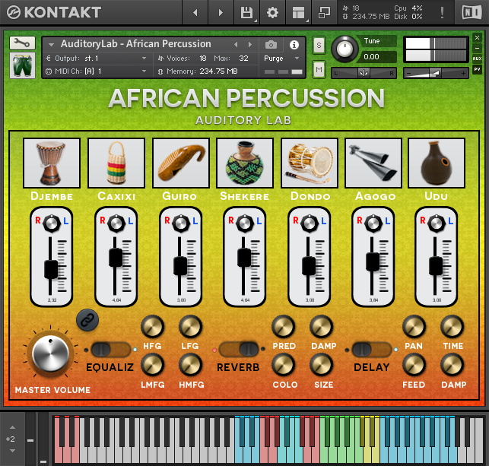Toggle the Reverb on/off switch
The height and width of the screenshot is (466, 489).
click(x=240, y=350)
